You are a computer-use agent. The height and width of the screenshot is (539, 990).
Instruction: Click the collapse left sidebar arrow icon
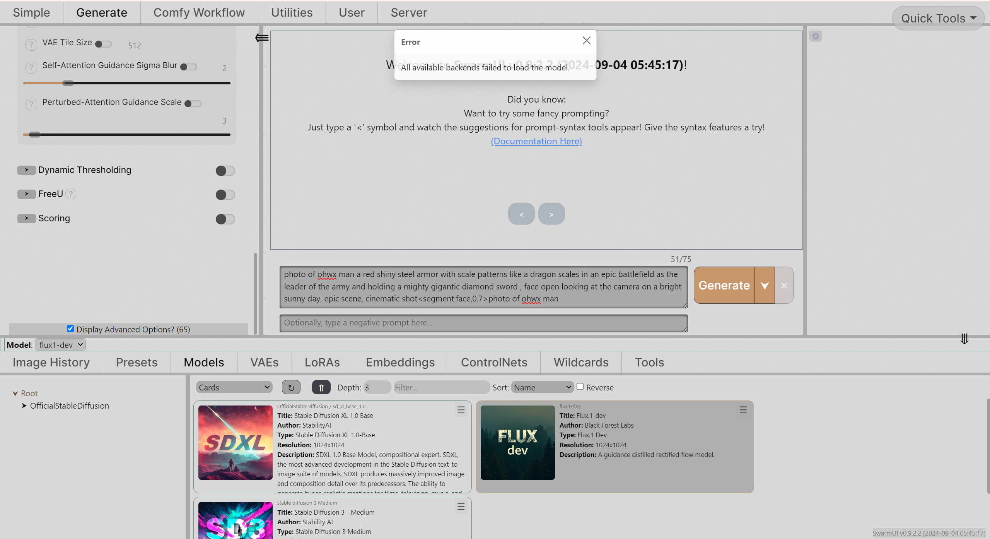(262, 38)
